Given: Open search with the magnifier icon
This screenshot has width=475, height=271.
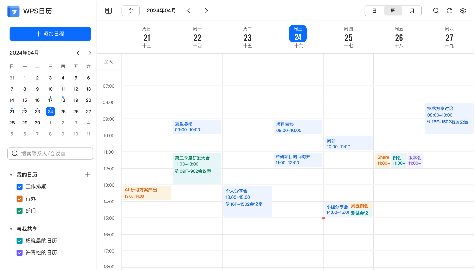Looking at the screenshot, I should pos(436,11).
